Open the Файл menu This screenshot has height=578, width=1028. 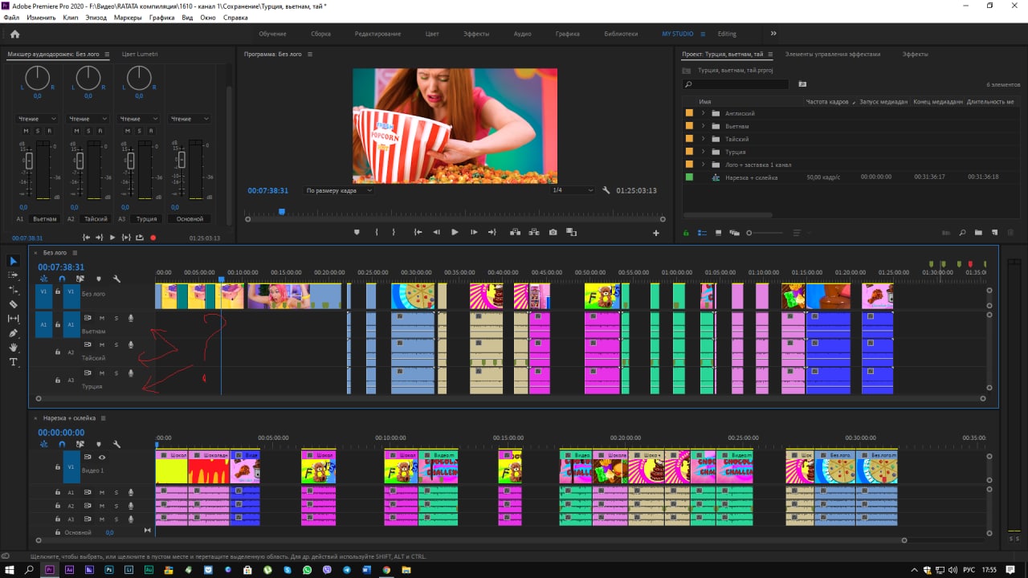tap(11, 17)
